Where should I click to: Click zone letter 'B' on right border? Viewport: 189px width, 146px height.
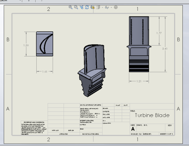click(178, 40)
